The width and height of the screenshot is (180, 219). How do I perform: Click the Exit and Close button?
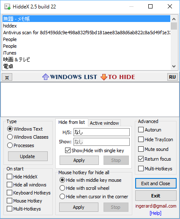[156, 183]
